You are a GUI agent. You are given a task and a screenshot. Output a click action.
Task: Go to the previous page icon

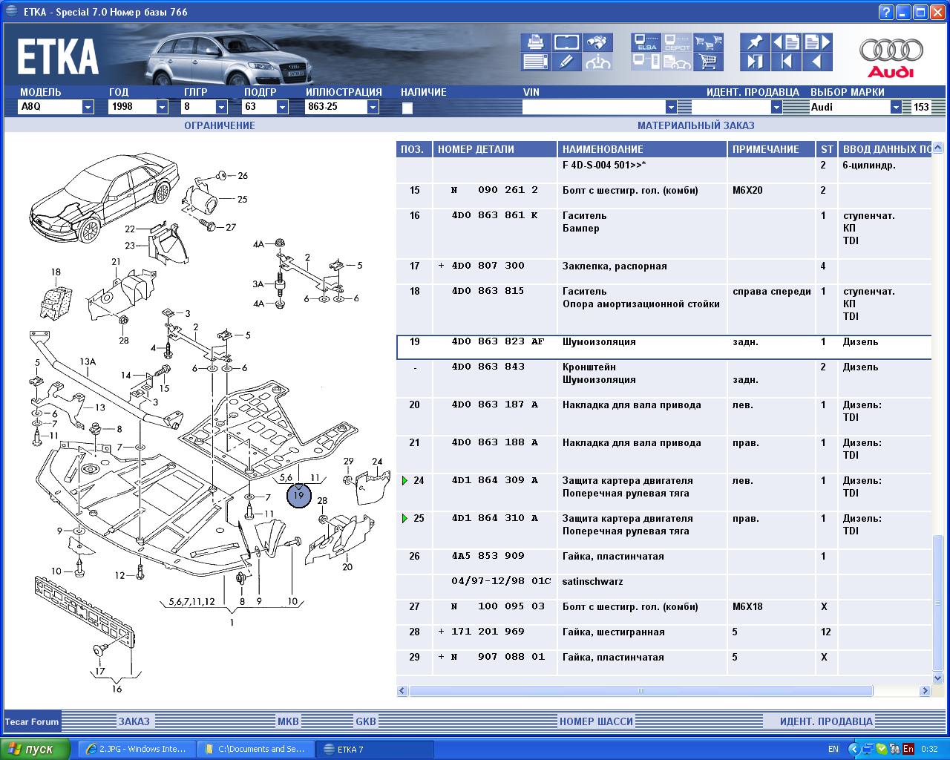[786, 42]
